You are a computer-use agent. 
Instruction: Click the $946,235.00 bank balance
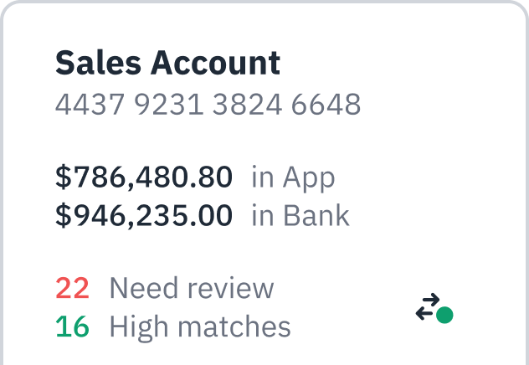tap(144, 216)
